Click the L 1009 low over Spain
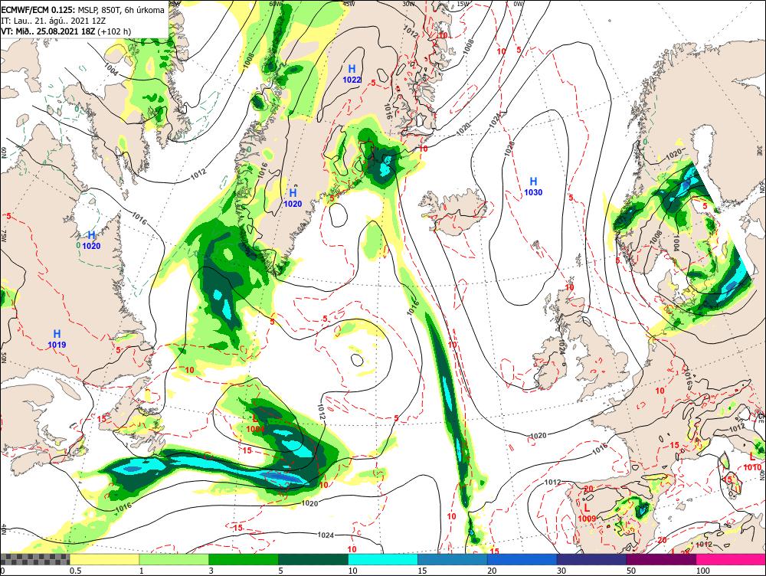Screen dimensions: 766x576 587,513
